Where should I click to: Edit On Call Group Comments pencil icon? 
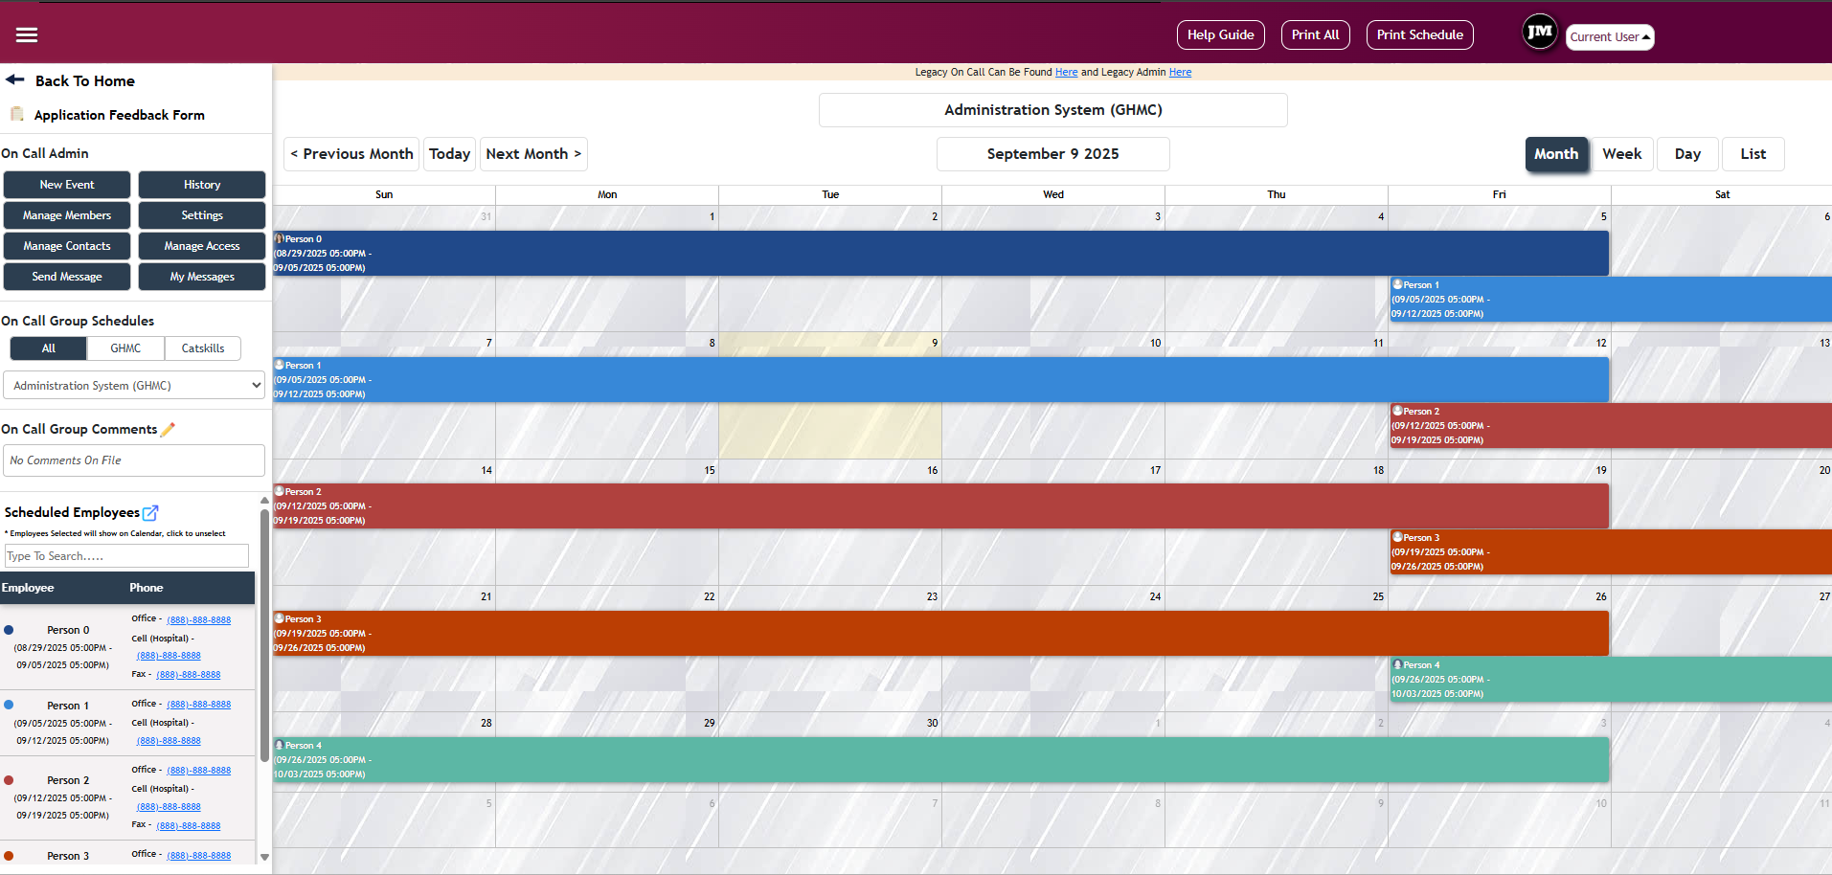click(x=168, y=430)
